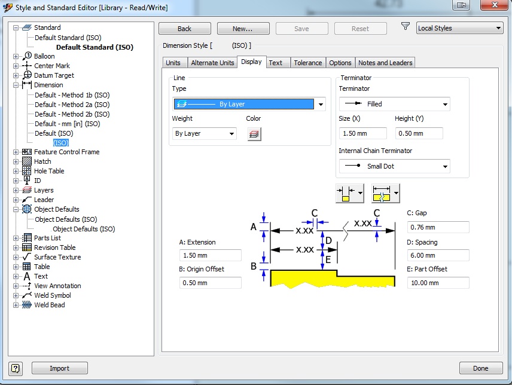Expand the Balloon tree node
The width and height of the screenshot is (512, 385).
[x=16, y=56]
